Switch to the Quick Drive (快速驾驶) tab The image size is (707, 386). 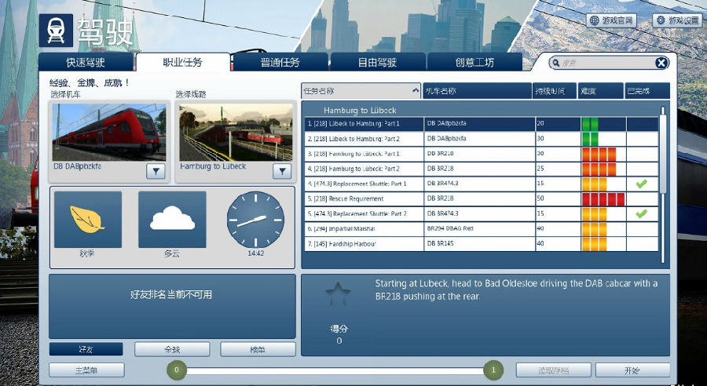click(x=86, y=62)
